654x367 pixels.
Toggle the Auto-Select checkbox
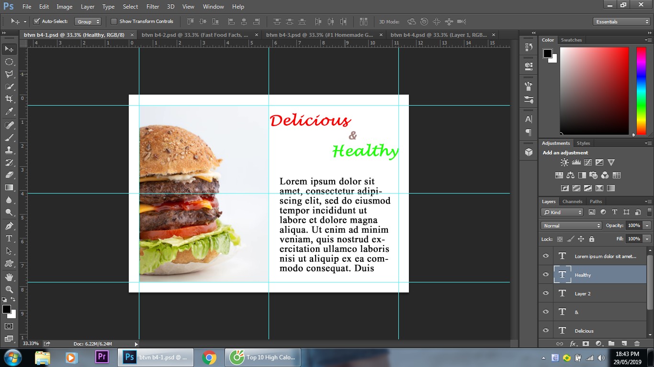pos(36,22)
